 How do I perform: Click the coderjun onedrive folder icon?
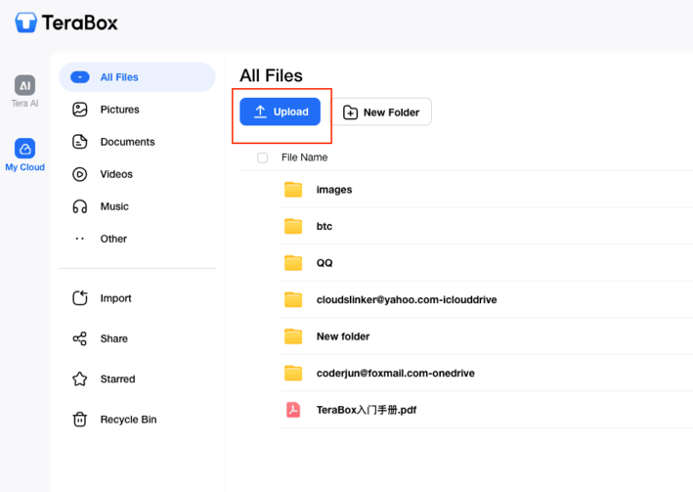pos(293,373)
